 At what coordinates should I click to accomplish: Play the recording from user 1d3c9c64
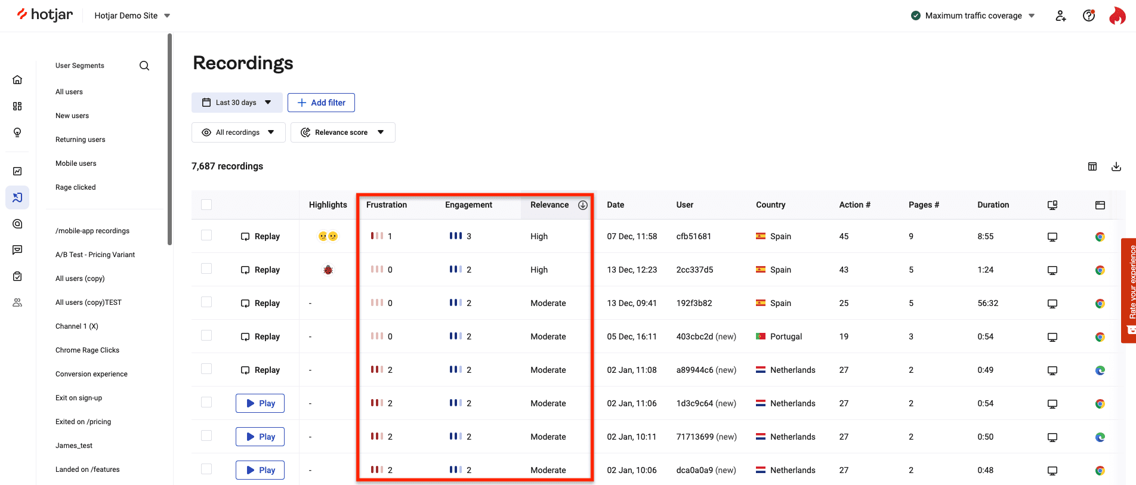point(260,403)
